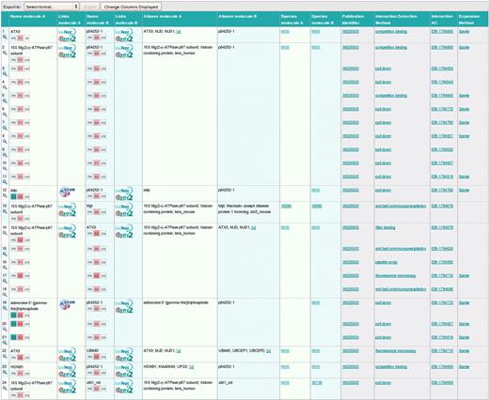Open details magnifier for row 3
Screen dimensions: 489x400
[5, 74]
